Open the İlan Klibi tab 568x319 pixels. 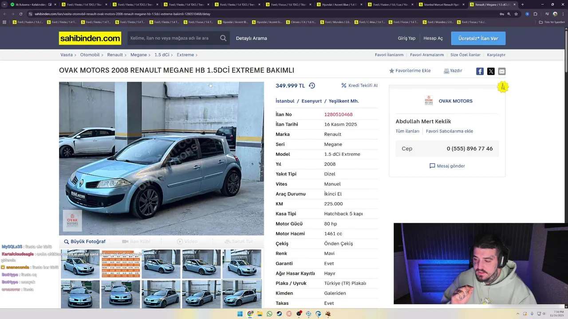pyautogui.click(x=136, y=241)
